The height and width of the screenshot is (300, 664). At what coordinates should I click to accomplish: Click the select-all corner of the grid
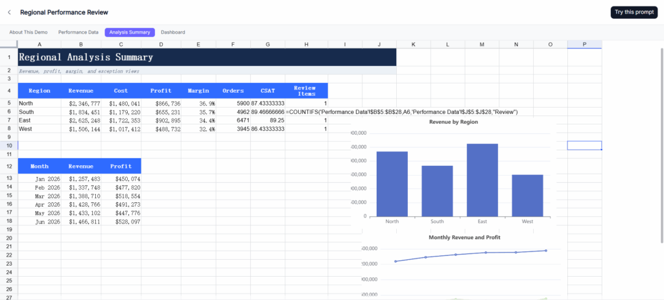pos(9,45)
